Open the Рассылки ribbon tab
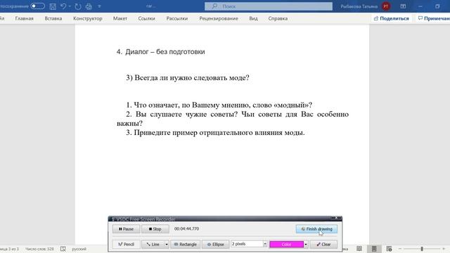 click(176, 18)
